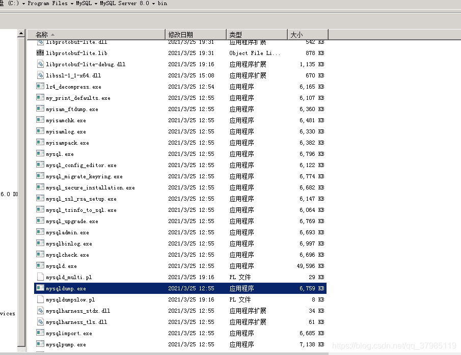Select file name mysqlbinlog.exe
461x355 pixels.
point(69,243)
